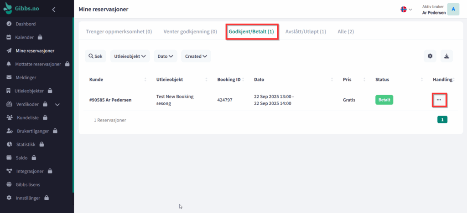Expand the Dato filter dropdown
Viewport: 467px width, 213px height.
pyautogui.click(x=165, y=56)
